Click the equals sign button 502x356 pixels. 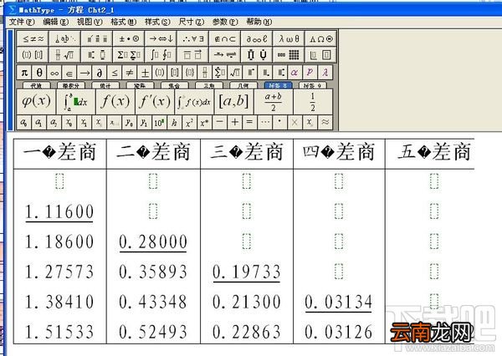coord(249,122)
